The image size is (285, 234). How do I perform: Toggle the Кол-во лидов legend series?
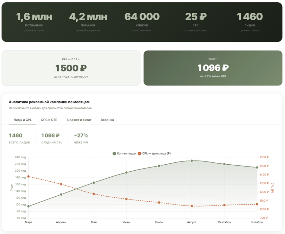pos(124,154)
